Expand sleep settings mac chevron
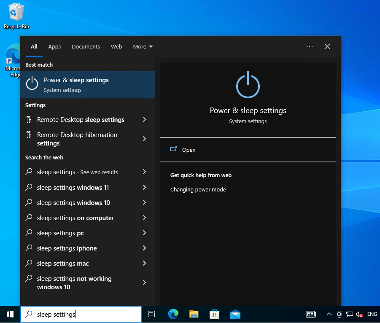380x323 pixels. point(144,263)
